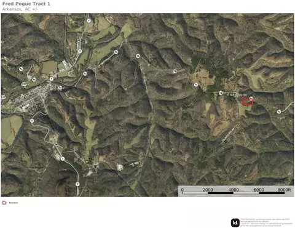
Task: Click the 'id' logo beside the disclaimer
Action: 235,222
